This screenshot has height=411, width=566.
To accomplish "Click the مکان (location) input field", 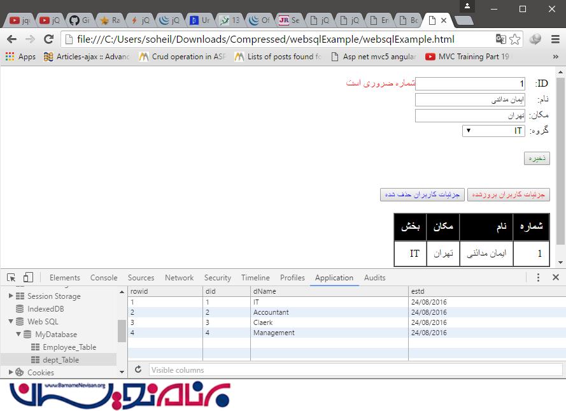I will pyautogui.click(x=470, y=115).
